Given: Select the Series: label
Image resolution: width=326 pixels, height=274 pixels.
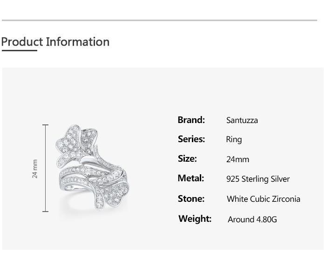Looking at the screenshot, I should (x=191, y=139).
